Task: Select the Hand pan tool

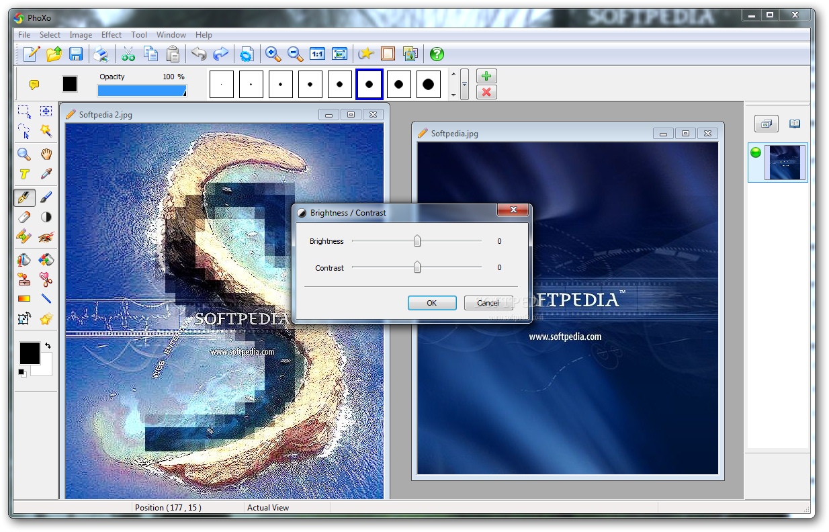Action: pos(46,154)
